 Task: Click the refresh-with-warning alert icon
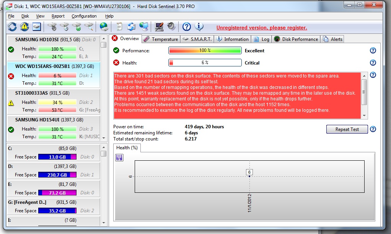point(24,27)
